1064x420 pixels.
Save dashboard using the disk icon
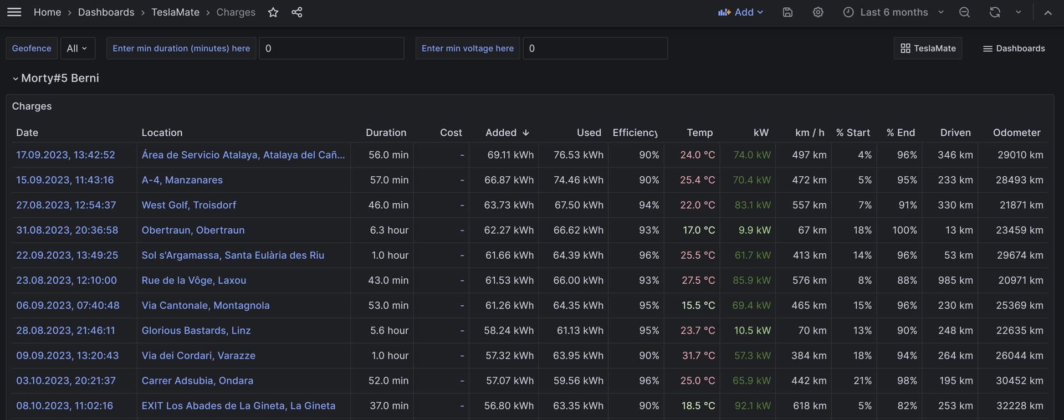click(x=787, y=12)
